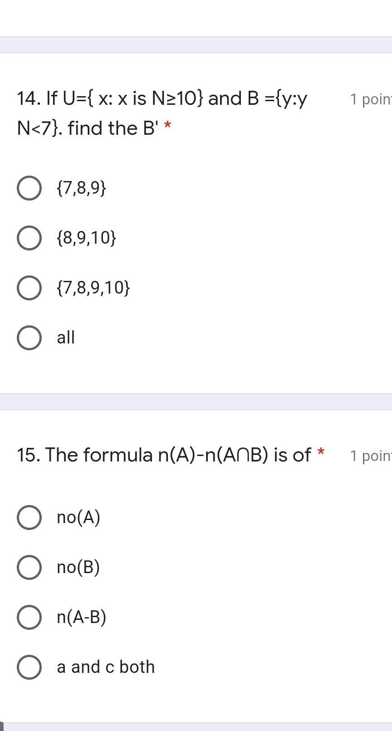Click the '1 point' label of question 14
The width and height of the screenshot is (392, 731).
coord(371,99)
